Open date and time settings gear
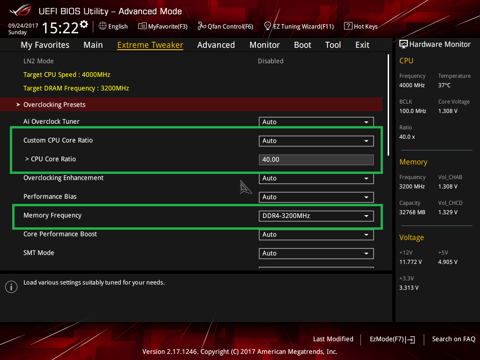This screenshot has height=360, width=480. coord(84,24)
